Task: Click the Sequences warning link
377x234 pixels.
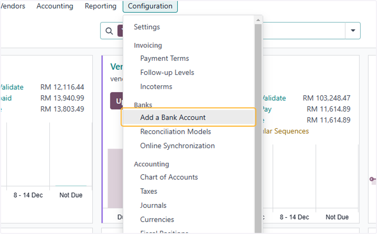Action: point(286,131)
